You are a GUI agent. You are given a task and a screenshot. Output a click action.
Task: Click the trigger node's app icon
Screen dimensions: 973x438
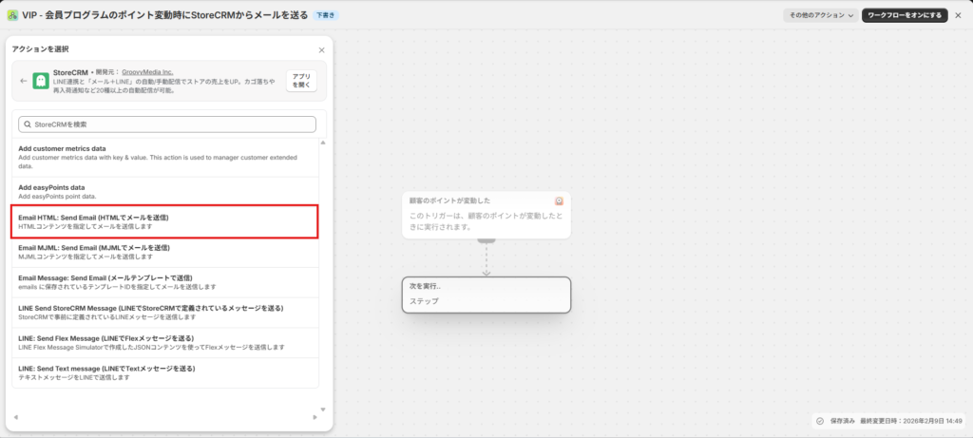(560, 200)
